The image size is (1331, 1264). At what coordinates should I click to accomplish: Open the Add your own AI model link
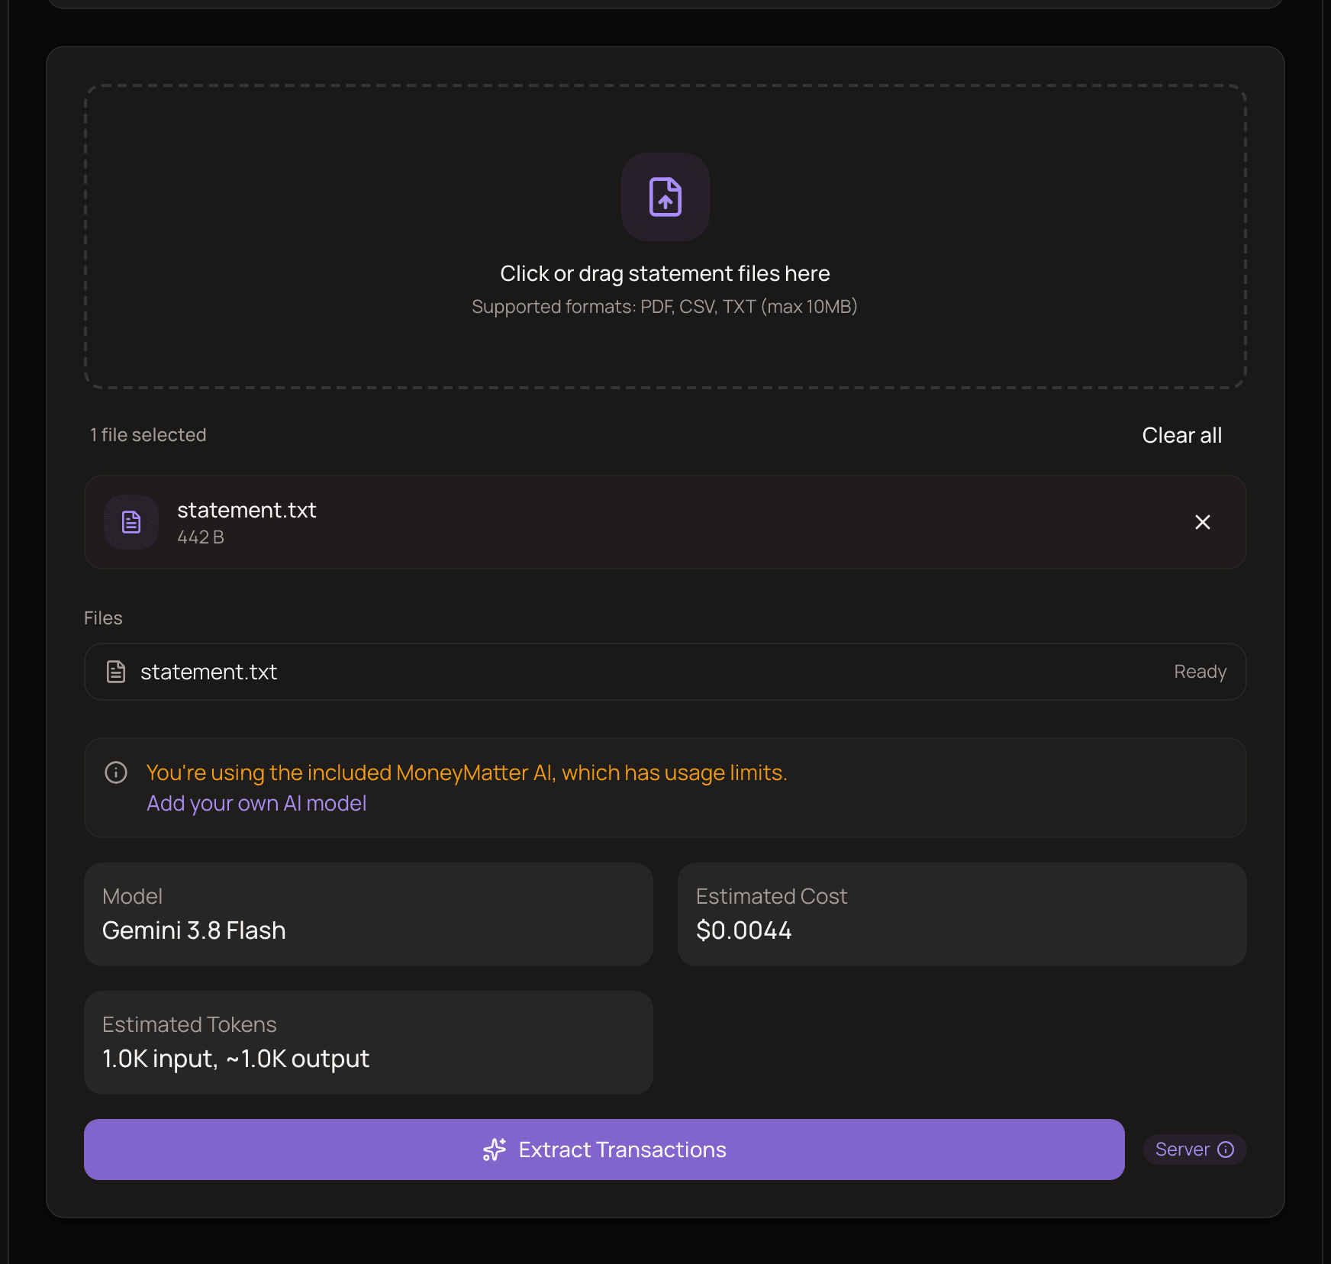click(256, 803)
